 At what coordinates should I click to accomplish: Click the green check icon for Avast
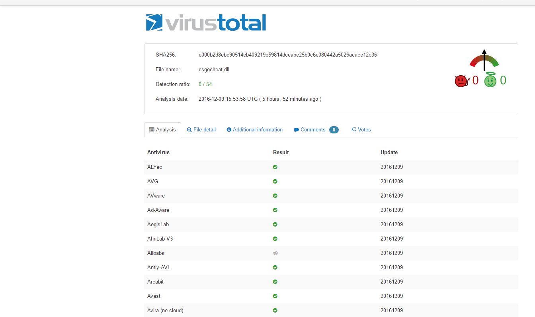[275, 296]
